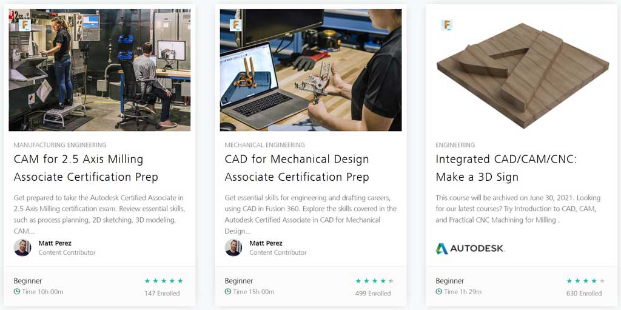Click clock icon next to Time 15h 00m

[228, 292]
